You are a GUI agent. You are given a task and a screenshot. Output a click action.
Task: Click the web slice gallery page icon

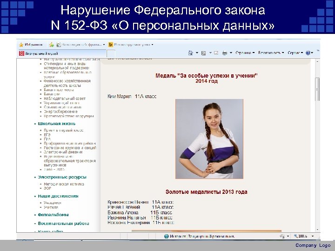tap(58, 45)
